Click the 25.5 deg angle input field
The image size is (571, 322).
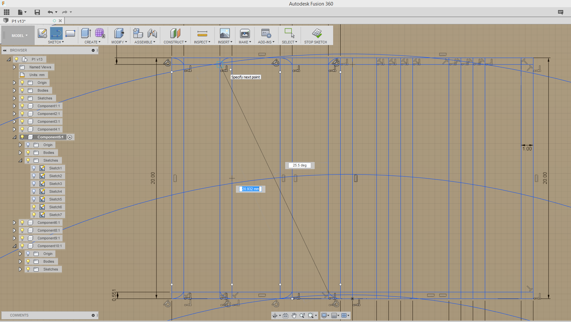click(x=300, y=165)
